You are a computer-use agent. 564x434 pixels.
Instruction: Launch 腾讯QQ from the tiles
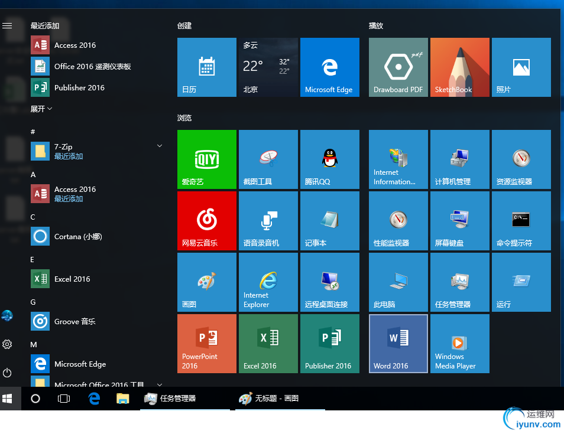click(x=329, y=159)
